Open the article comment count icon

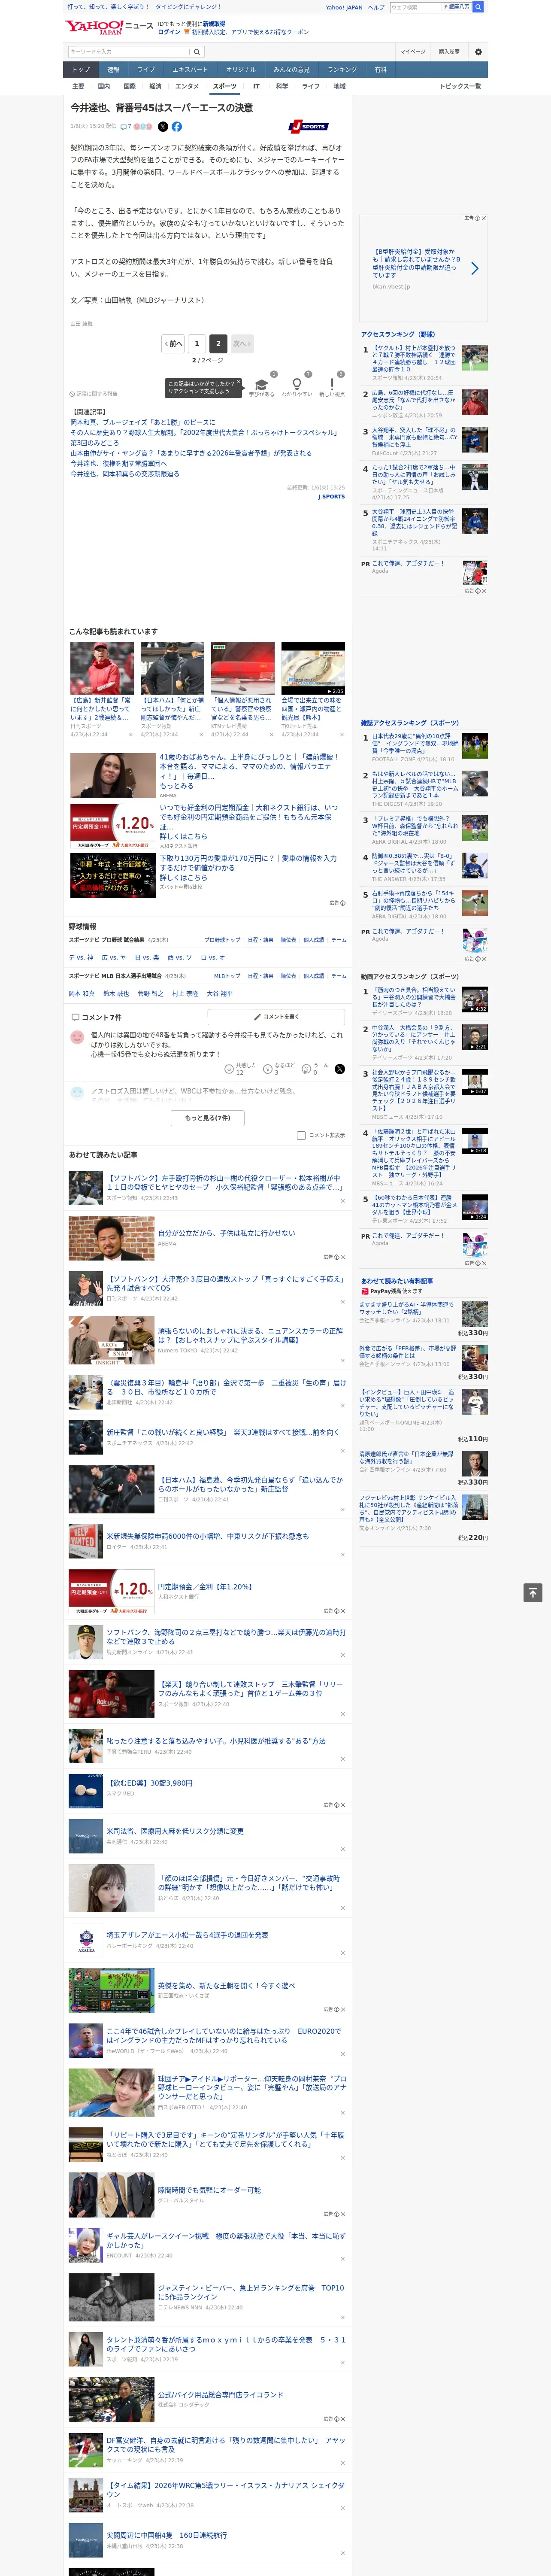point(124,127)
